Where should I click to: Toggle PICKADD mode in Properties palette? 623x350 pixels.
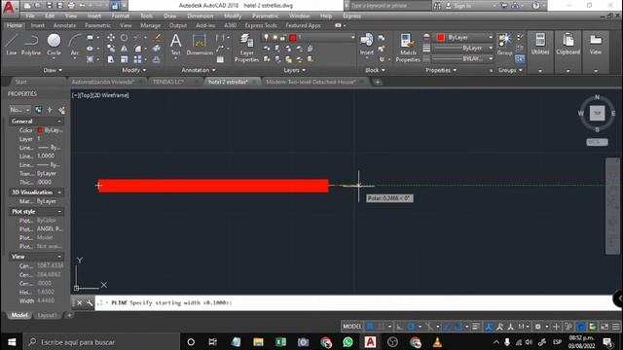point(38,110)
